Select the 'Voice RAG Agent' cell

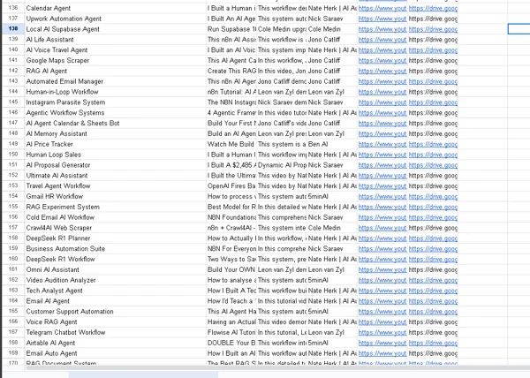coord(116,322)
